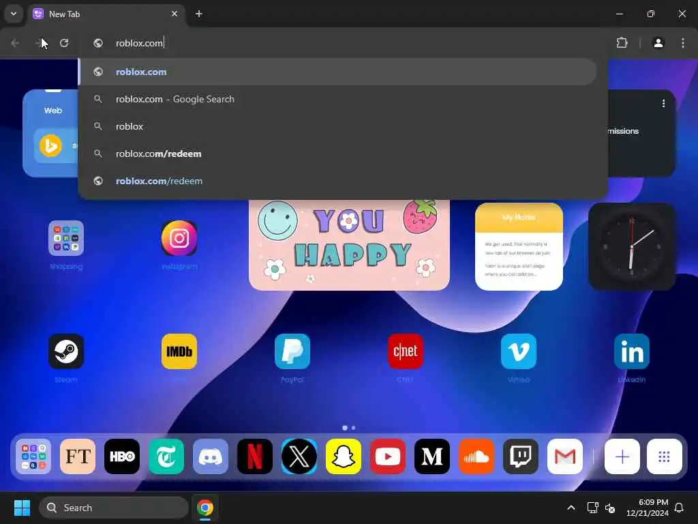Launch the Steam shortcut
Image resolution: width=698 pixels, height=524 pixels.
(66, 351)
